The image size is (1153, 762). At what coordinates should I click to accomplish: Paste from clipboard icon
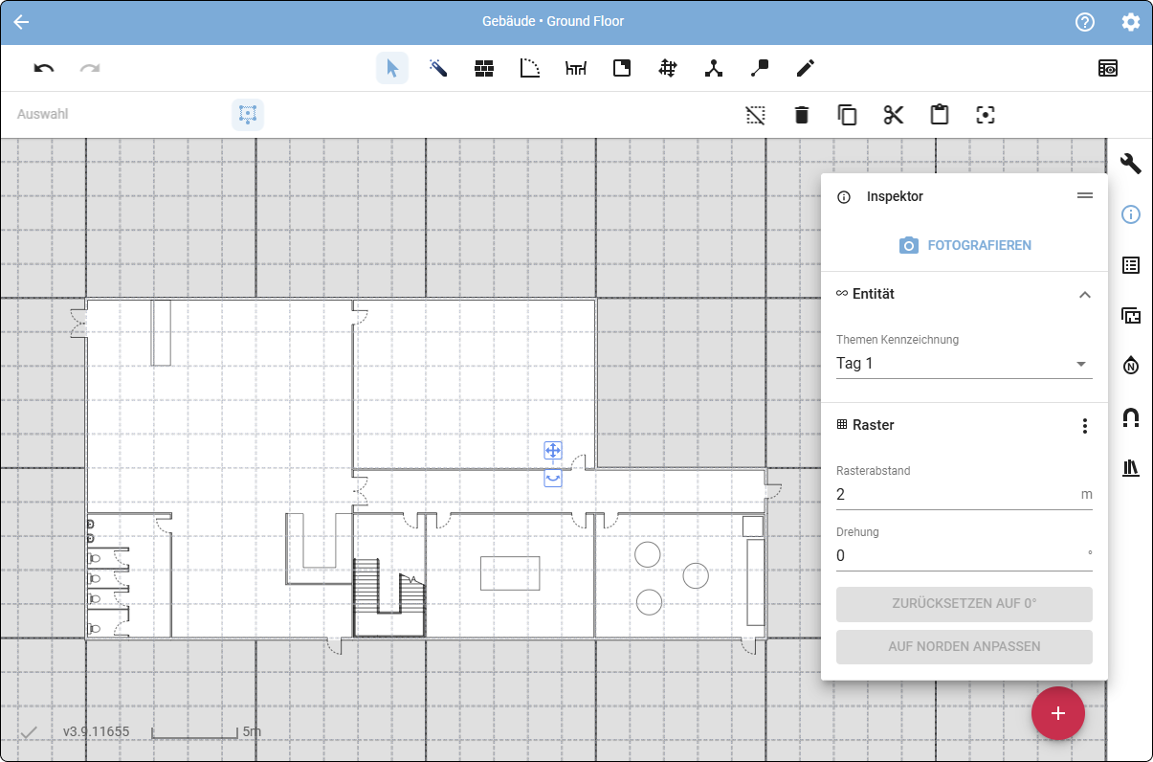tap(940, 115)
